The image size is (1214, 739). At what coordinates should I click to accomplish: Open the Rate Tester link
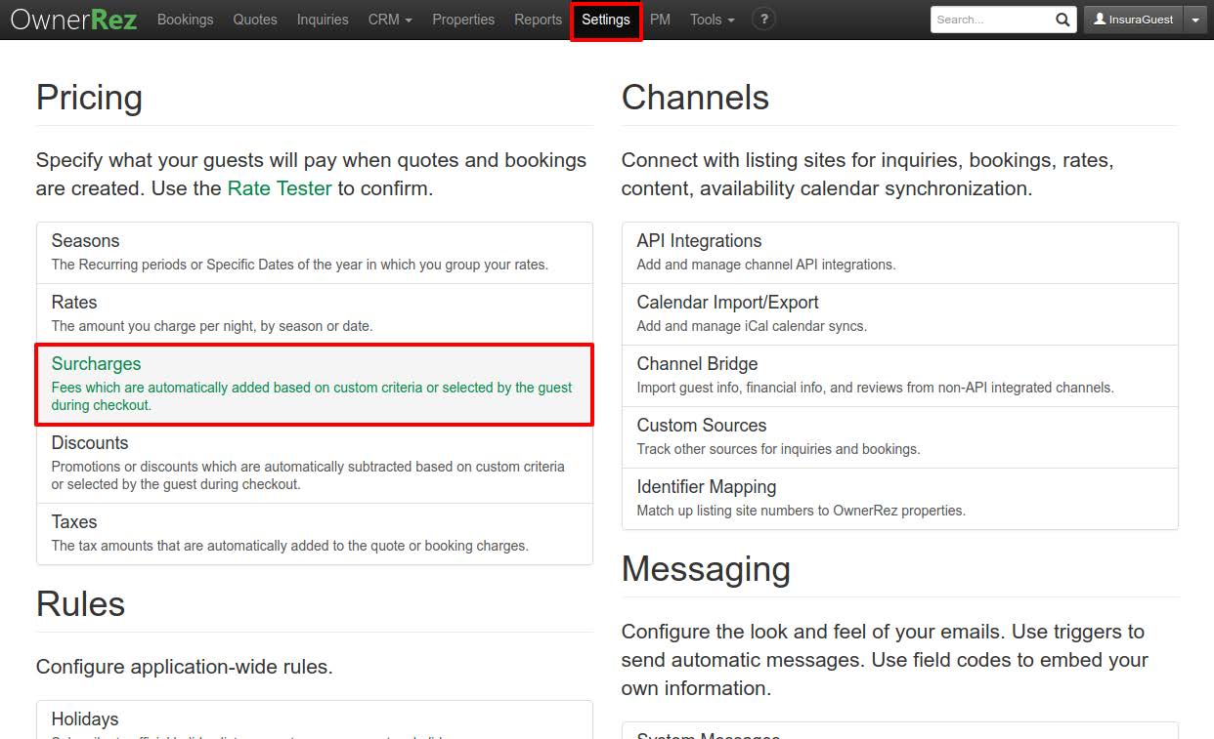click(x=280, y=188)
